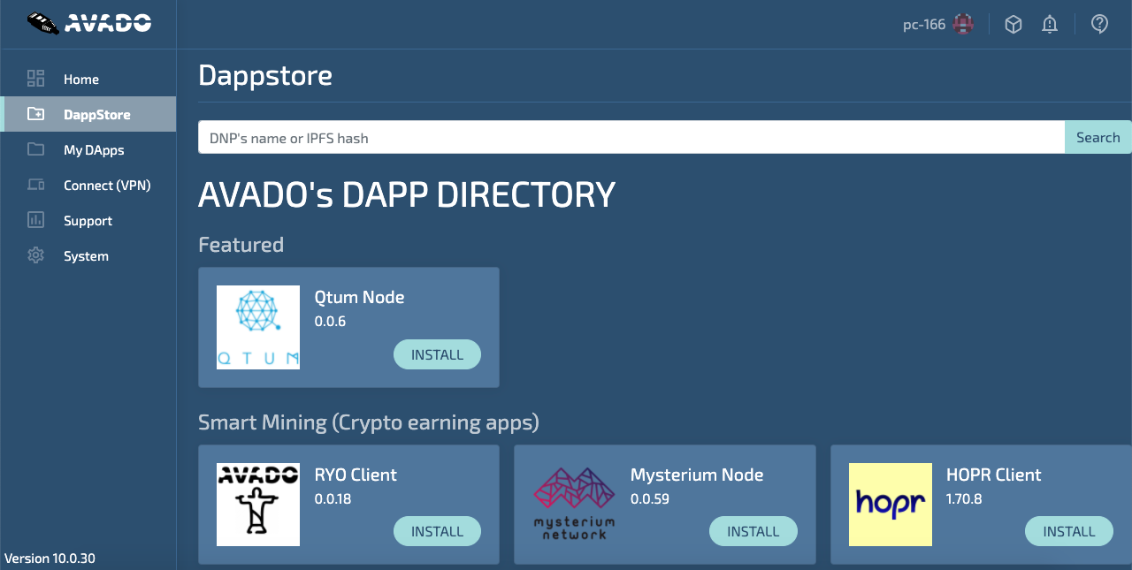Open the System page

pos(88,255)
